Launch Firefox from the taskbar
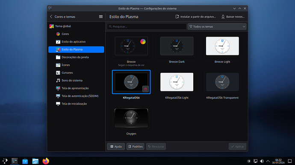This screenshot has width=295, height=165. (46, 161)
